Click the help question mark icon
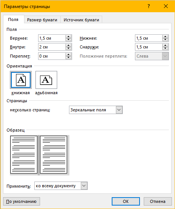This screenshot has width=175, height=209. point(149,6)
